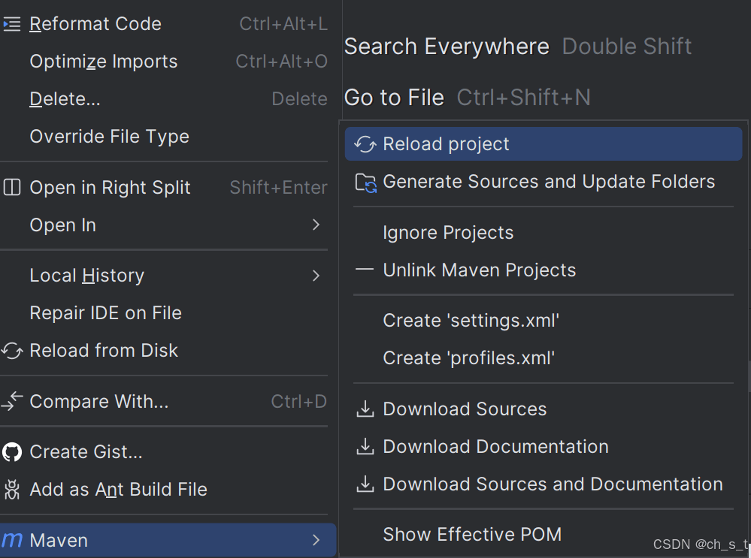Expand the Open In submenu arrow
The image size is (751, 558).
316,225
